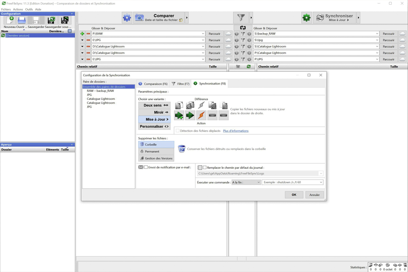The height and width of the screenshot is (272, 408).
Task: Select the Miroir sync variant
Action: [154, 112]
